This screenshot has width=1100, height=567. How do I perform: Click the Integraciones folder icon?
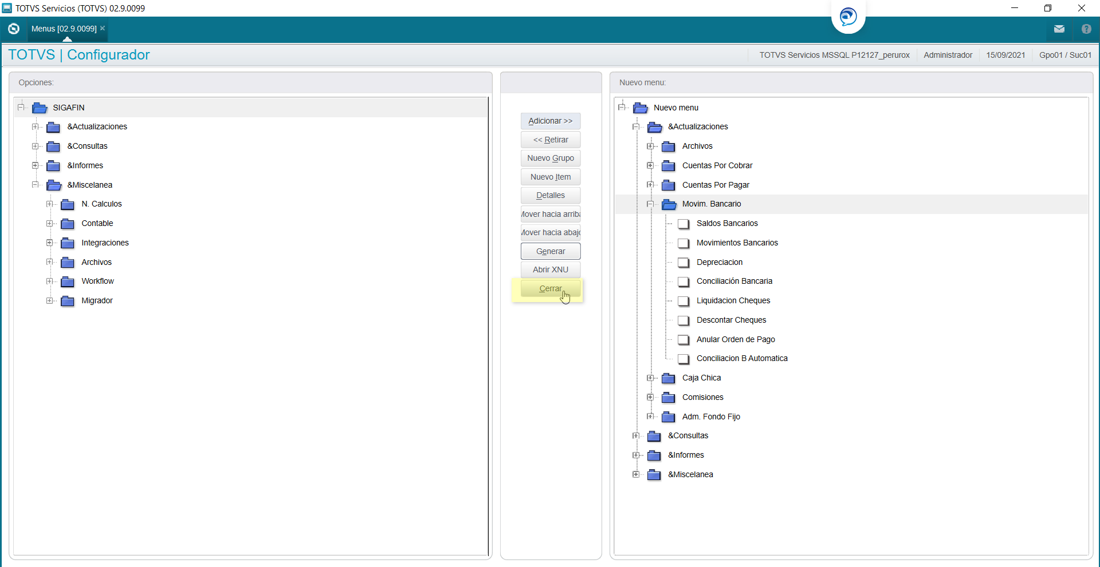click(x=68, y=243)
